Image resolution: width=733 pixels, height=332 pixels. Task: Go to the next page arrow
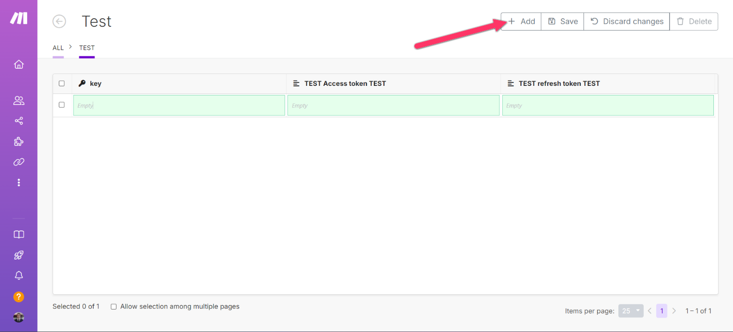coord(674,311)
